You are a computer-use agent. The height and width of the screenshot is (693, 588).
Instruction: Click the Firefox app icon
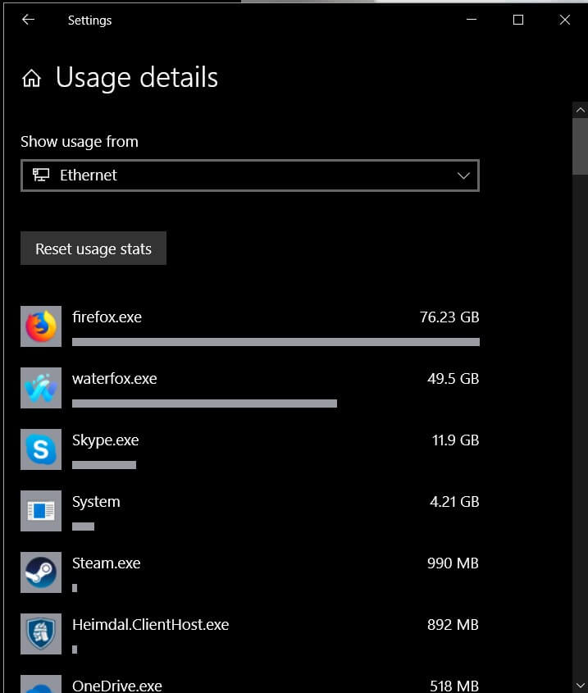[41, 326]
